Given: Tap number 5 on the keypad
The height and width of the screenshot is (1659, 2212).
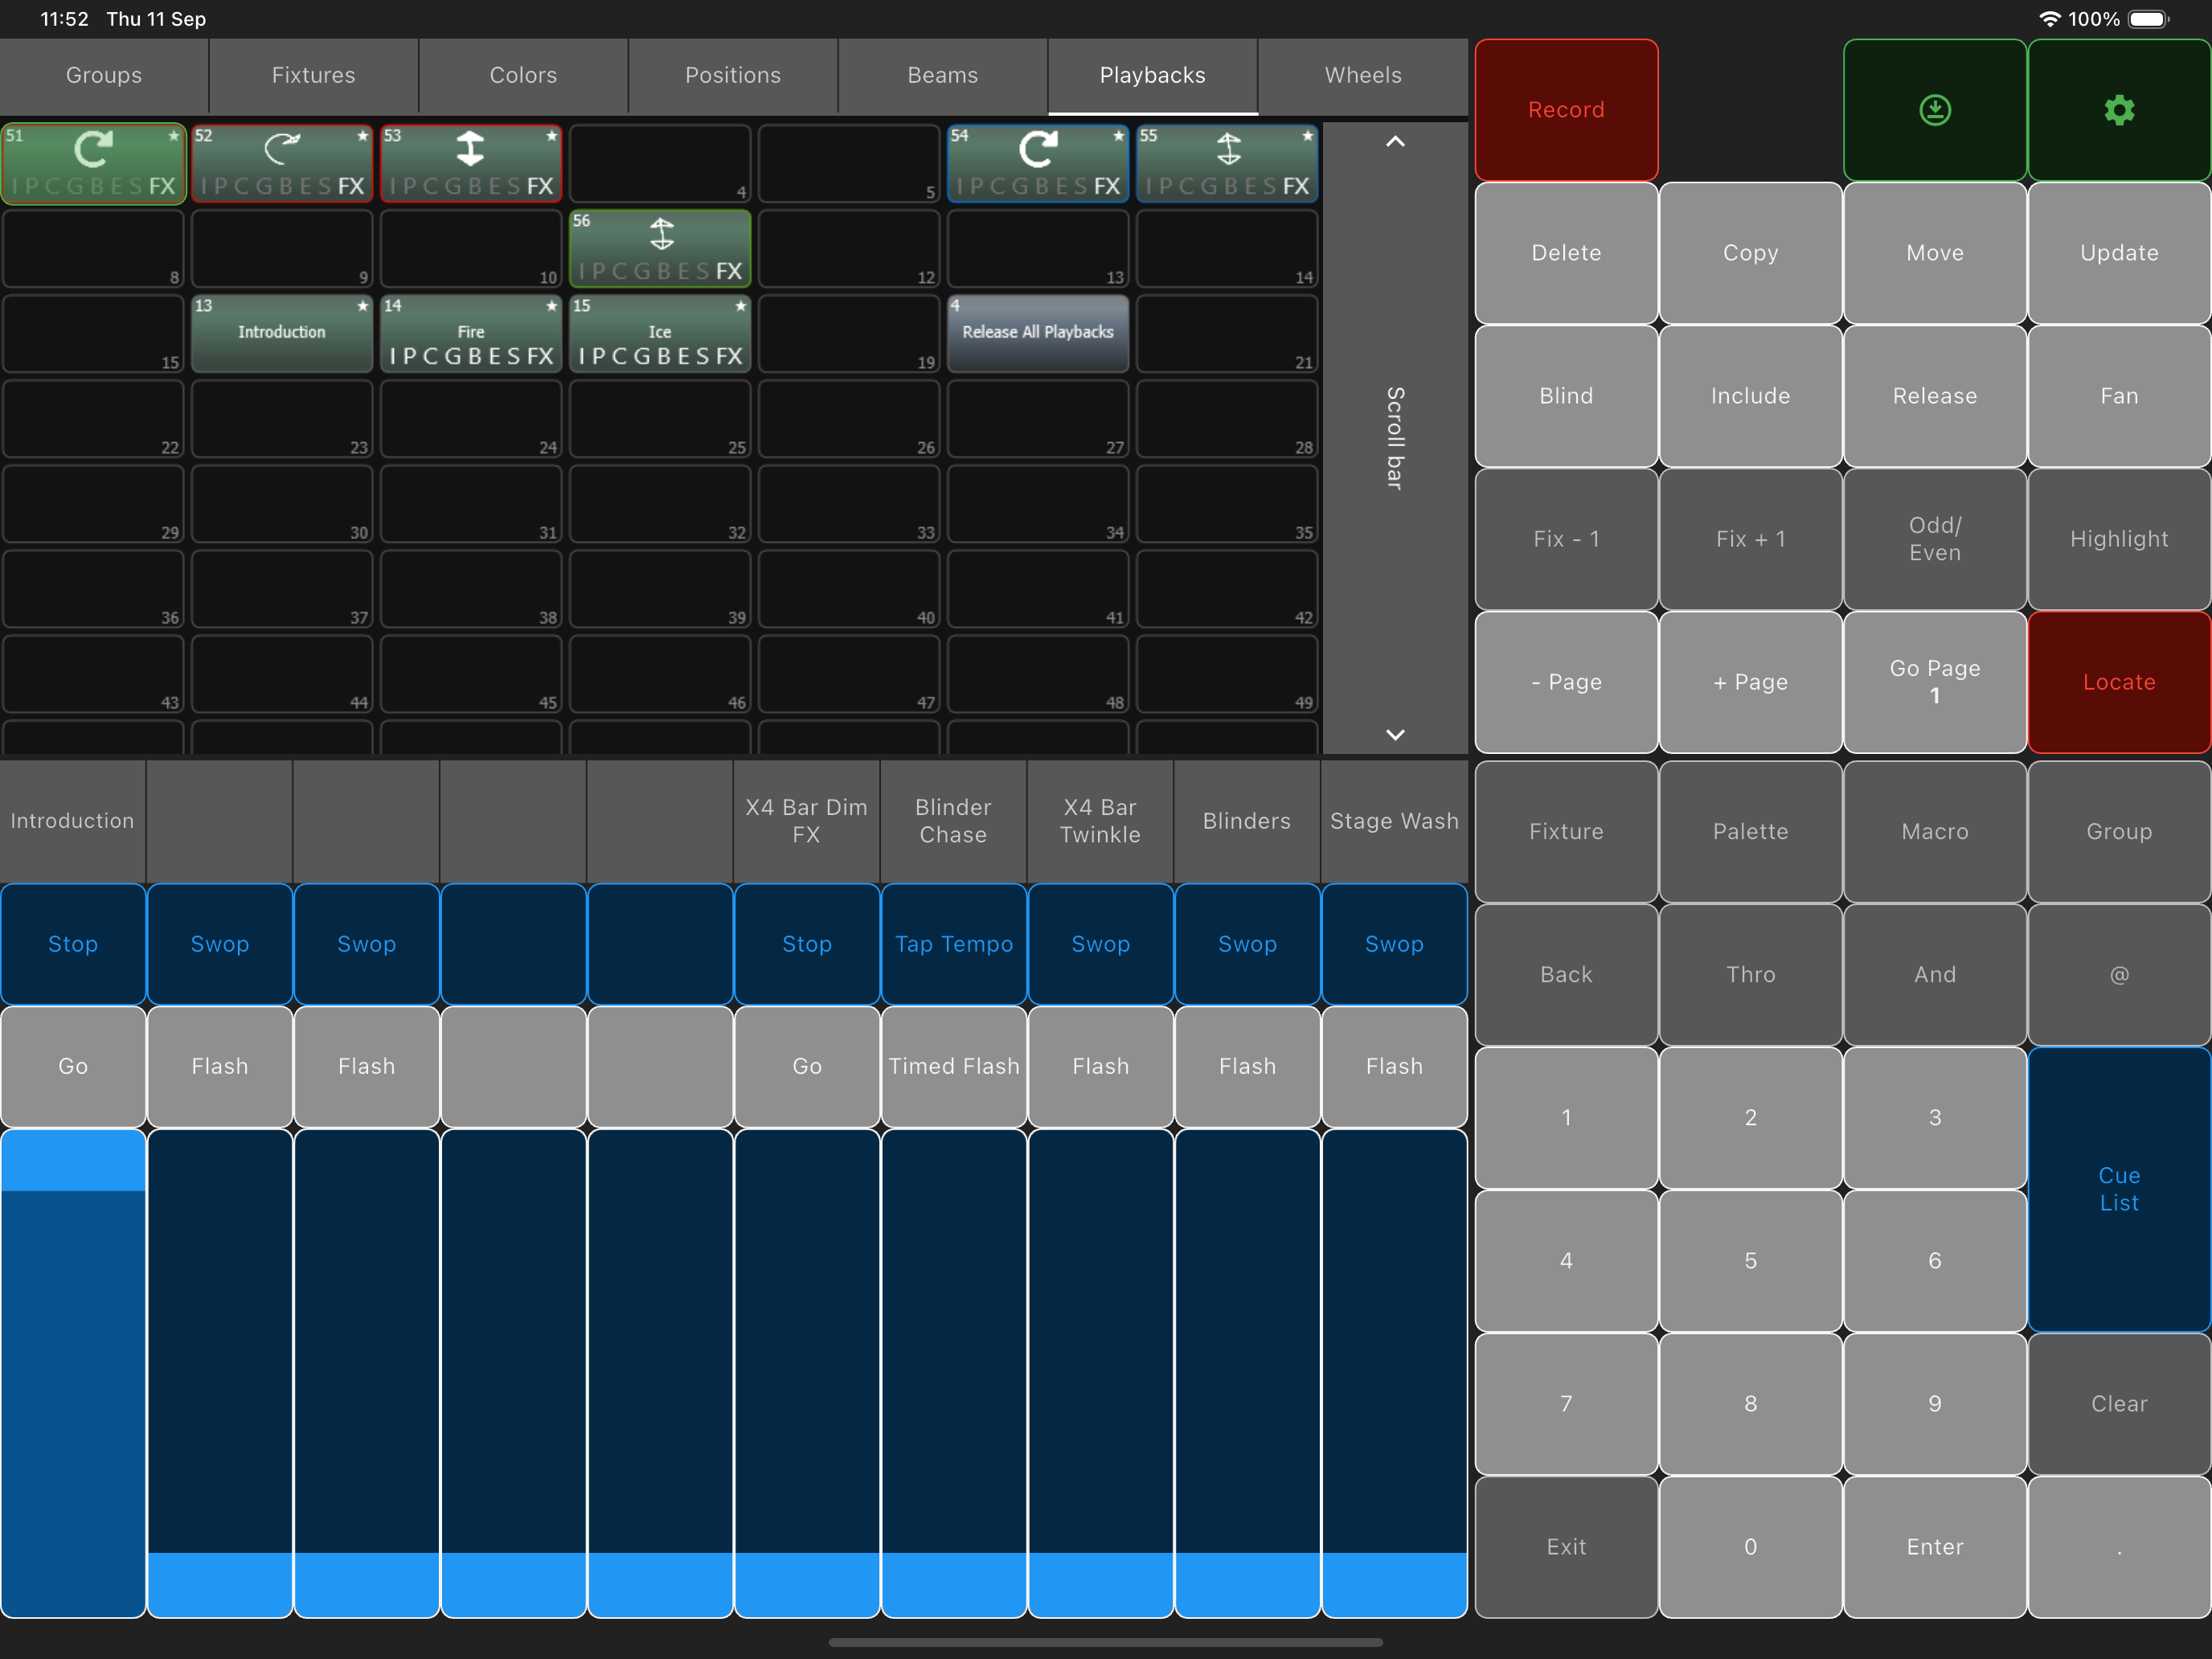Looking at the screenshot, I should pyautogui.click(x=1750, y=1261).
